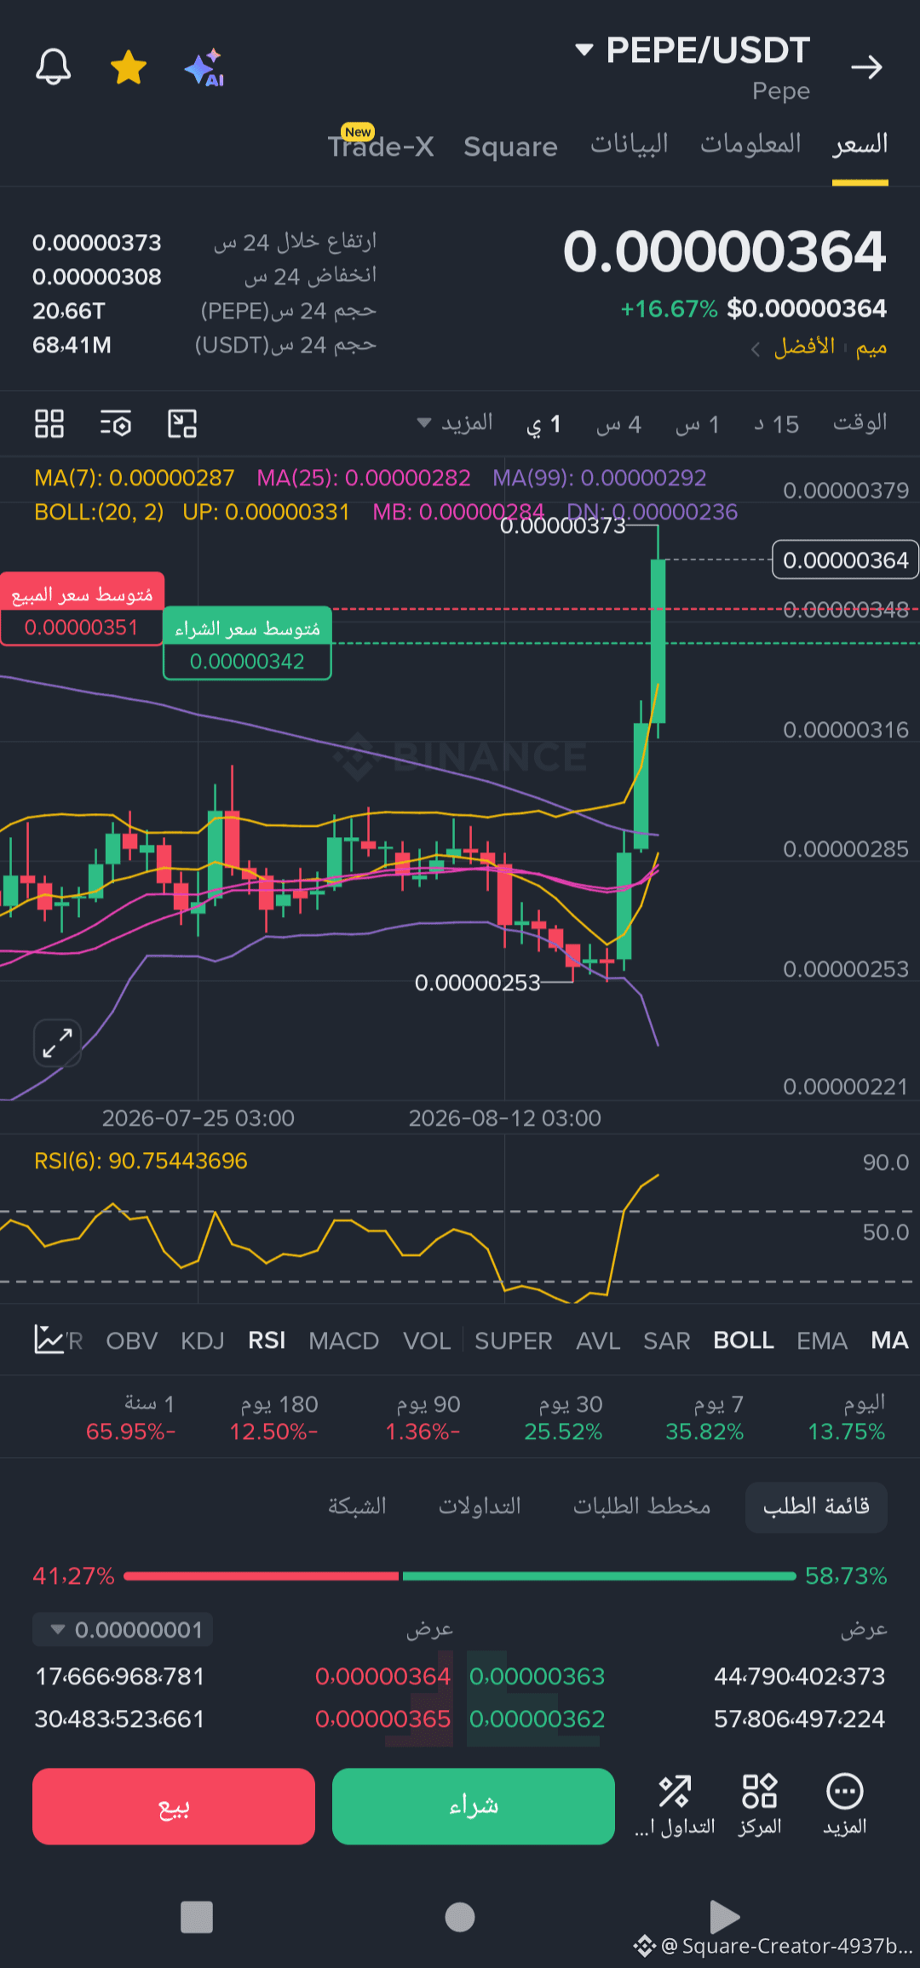Tap the Android home circle button
The image size is (920, 1968).
coord(460,1917)
